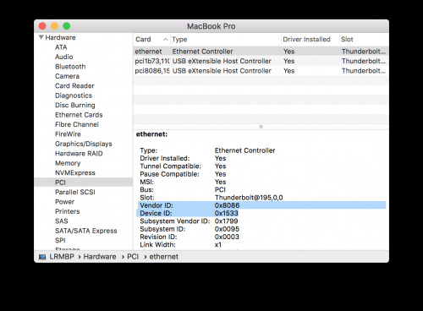Select SATA/SATA Express in sidebar
The height and width of the screenshot is (311, 423).
click(86, 231)
